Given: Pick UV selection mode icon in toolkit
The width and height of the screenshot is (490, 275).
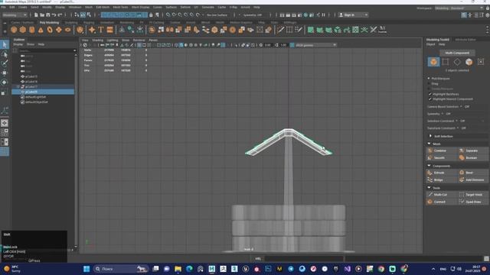Looking at the screenshot, I should coord(481,62).
